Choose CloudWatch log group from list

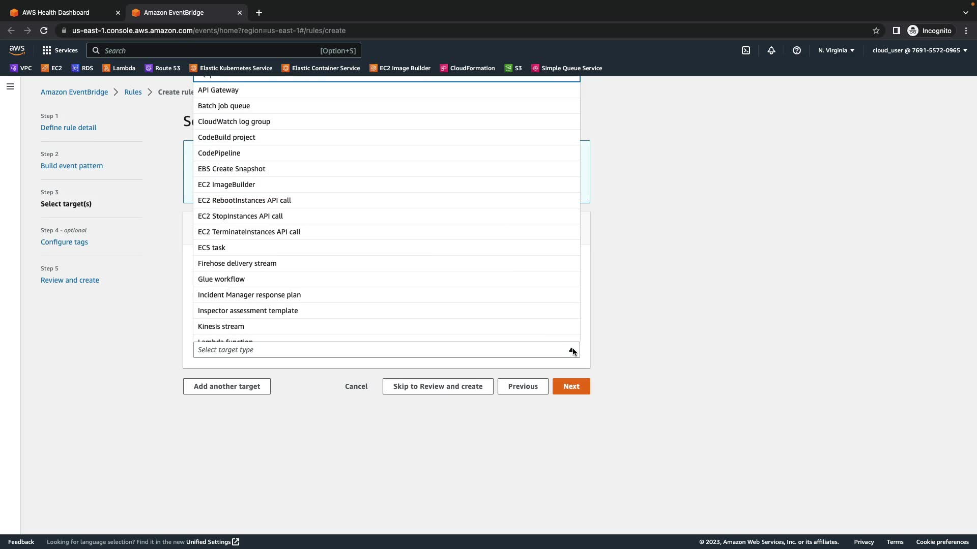tap(234, 121)
